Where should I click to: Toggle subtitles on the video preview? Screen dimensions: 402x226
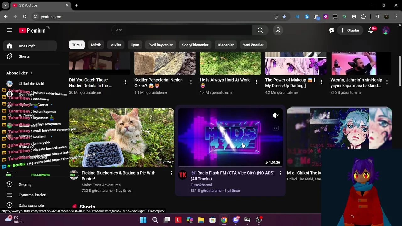tap(275, 128)
